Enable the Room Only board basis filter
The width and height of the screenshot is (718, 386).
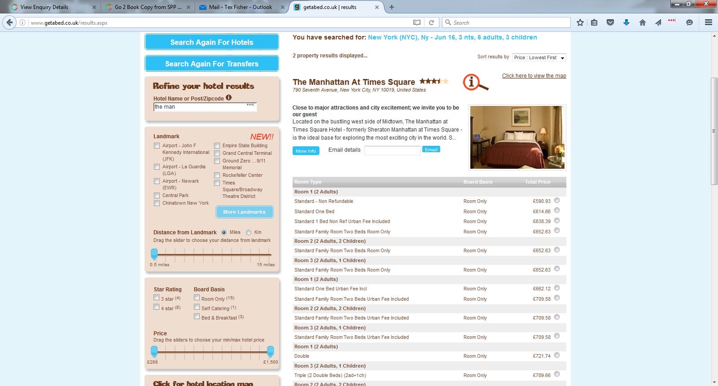point(197,298)
